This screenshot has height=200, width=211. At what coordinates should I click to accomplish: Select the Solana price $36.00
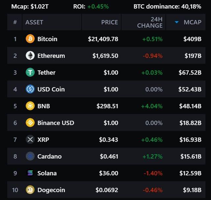108,173
